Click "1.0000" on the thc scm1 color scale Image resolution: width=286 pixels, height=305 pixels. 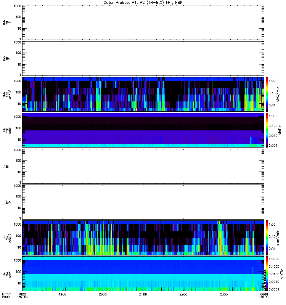point(274,259)
